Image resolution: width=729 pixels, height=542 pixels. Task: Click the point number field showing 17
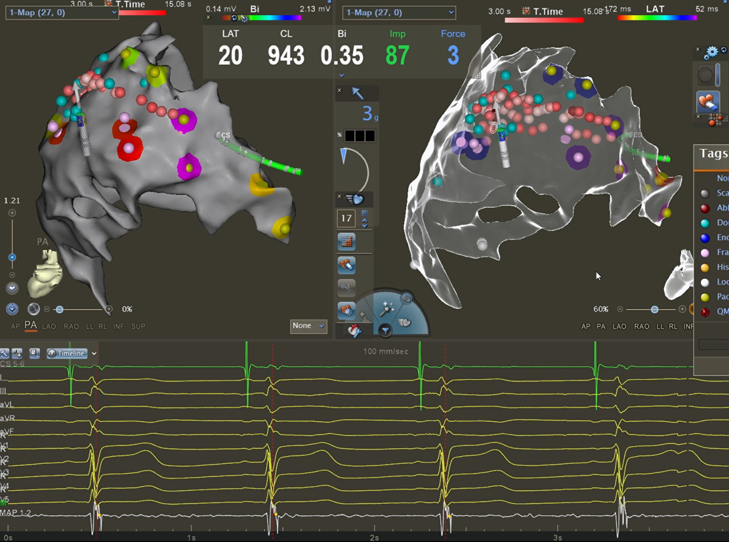(346, 218)
